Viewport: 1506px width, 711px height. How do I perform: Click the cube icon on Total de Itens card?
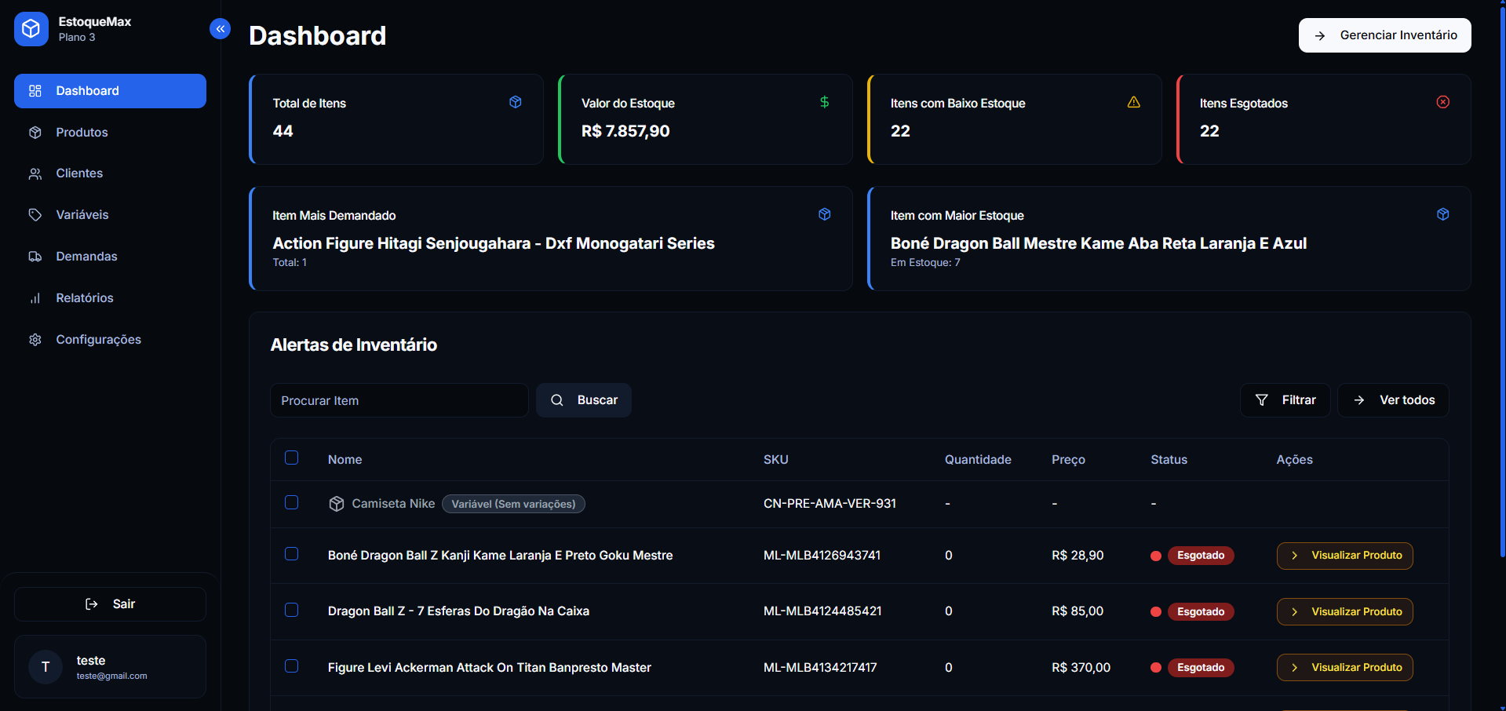[515, 102]
